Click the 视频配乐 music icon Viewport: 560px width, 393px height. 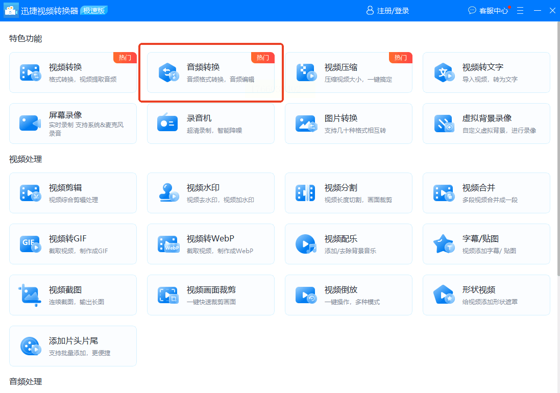click(306, 244)
